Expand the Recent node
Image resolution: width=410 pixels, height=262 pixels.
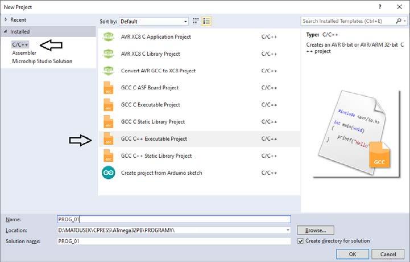coord(6,19)
